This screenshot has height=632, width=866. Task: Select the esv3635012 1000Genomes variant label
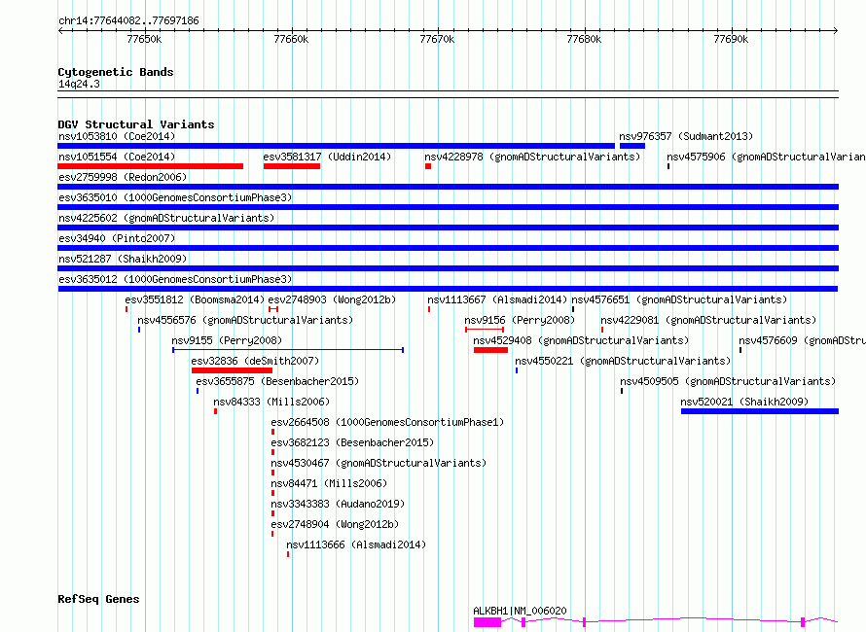[x=175, y=279]
